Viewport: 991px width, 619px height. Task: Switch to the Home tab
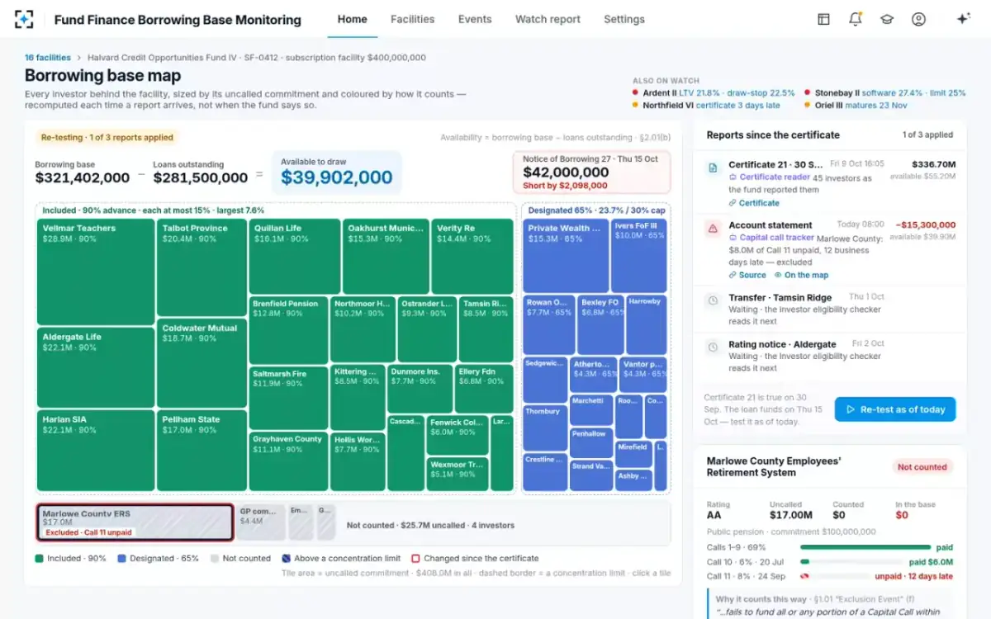coord(353,19)
